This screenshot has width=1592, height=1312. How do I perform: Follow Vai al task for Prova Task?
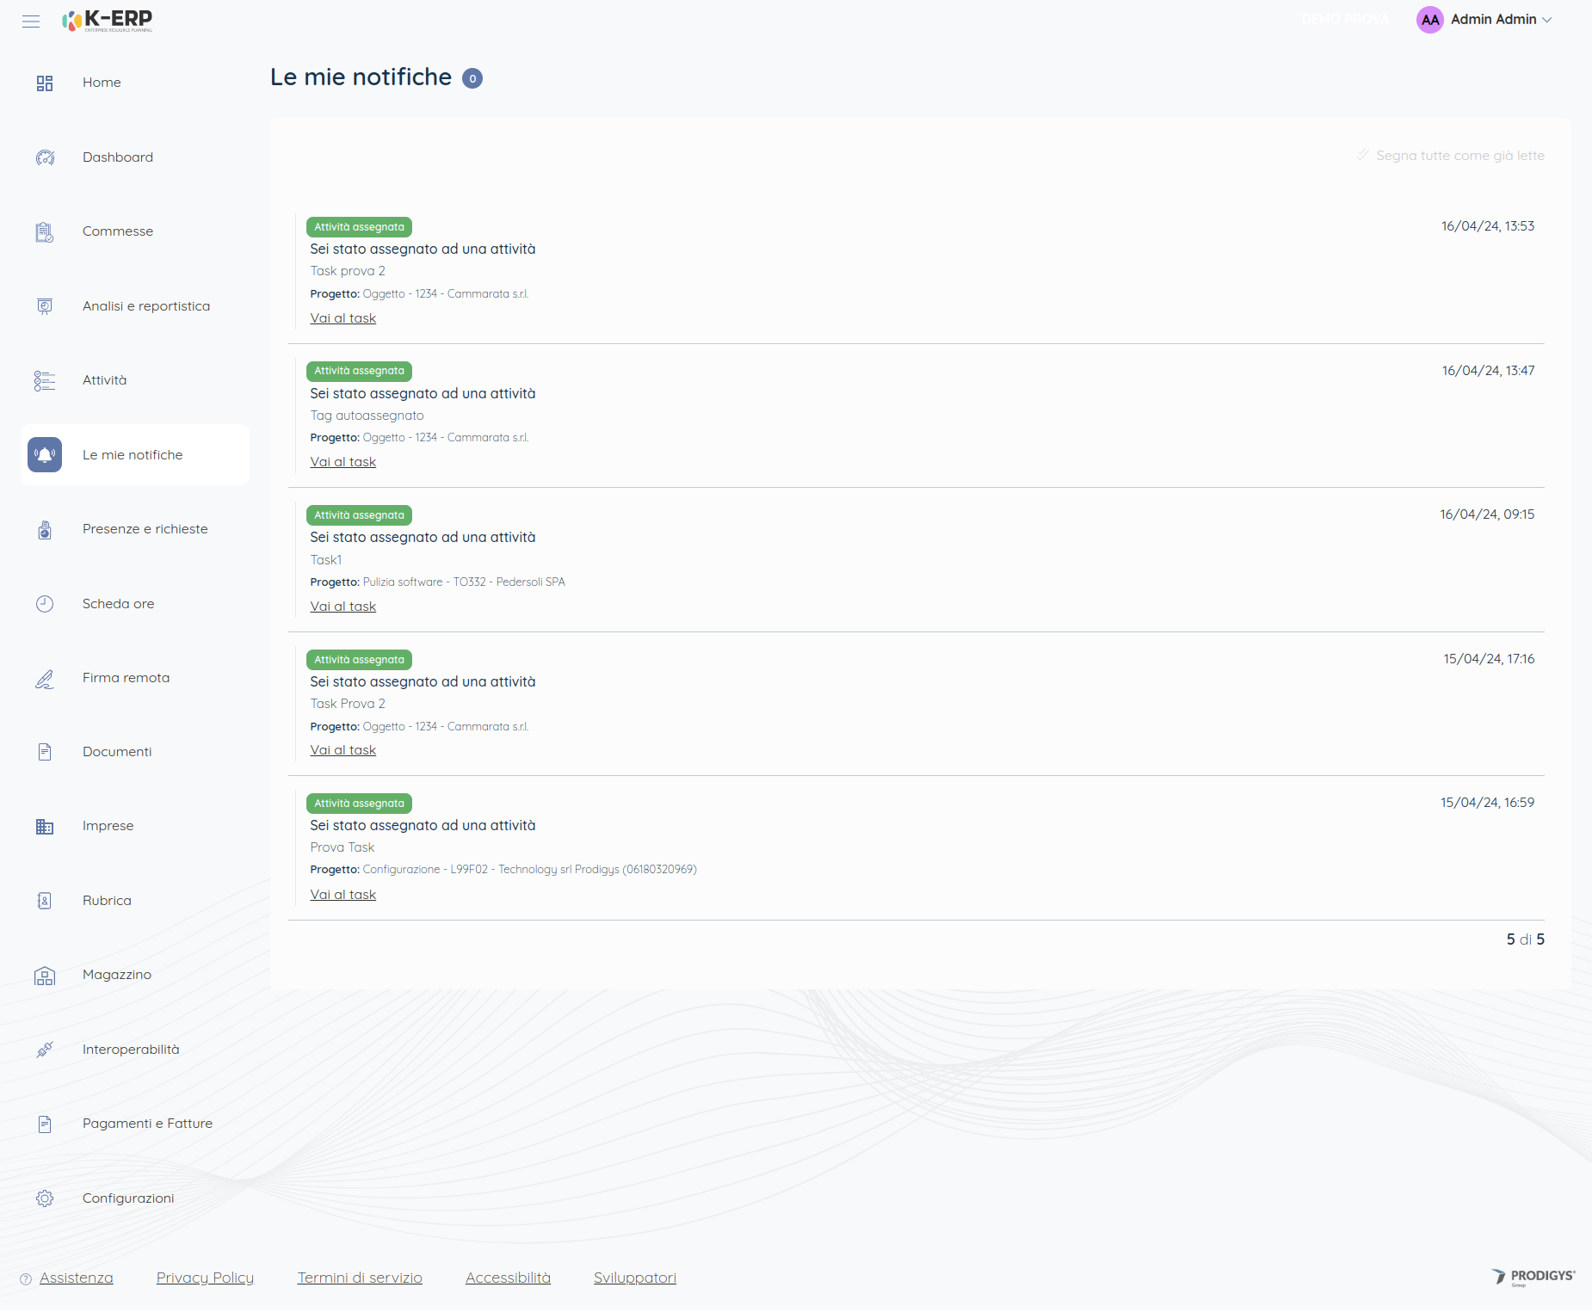[x=342, y=895]
